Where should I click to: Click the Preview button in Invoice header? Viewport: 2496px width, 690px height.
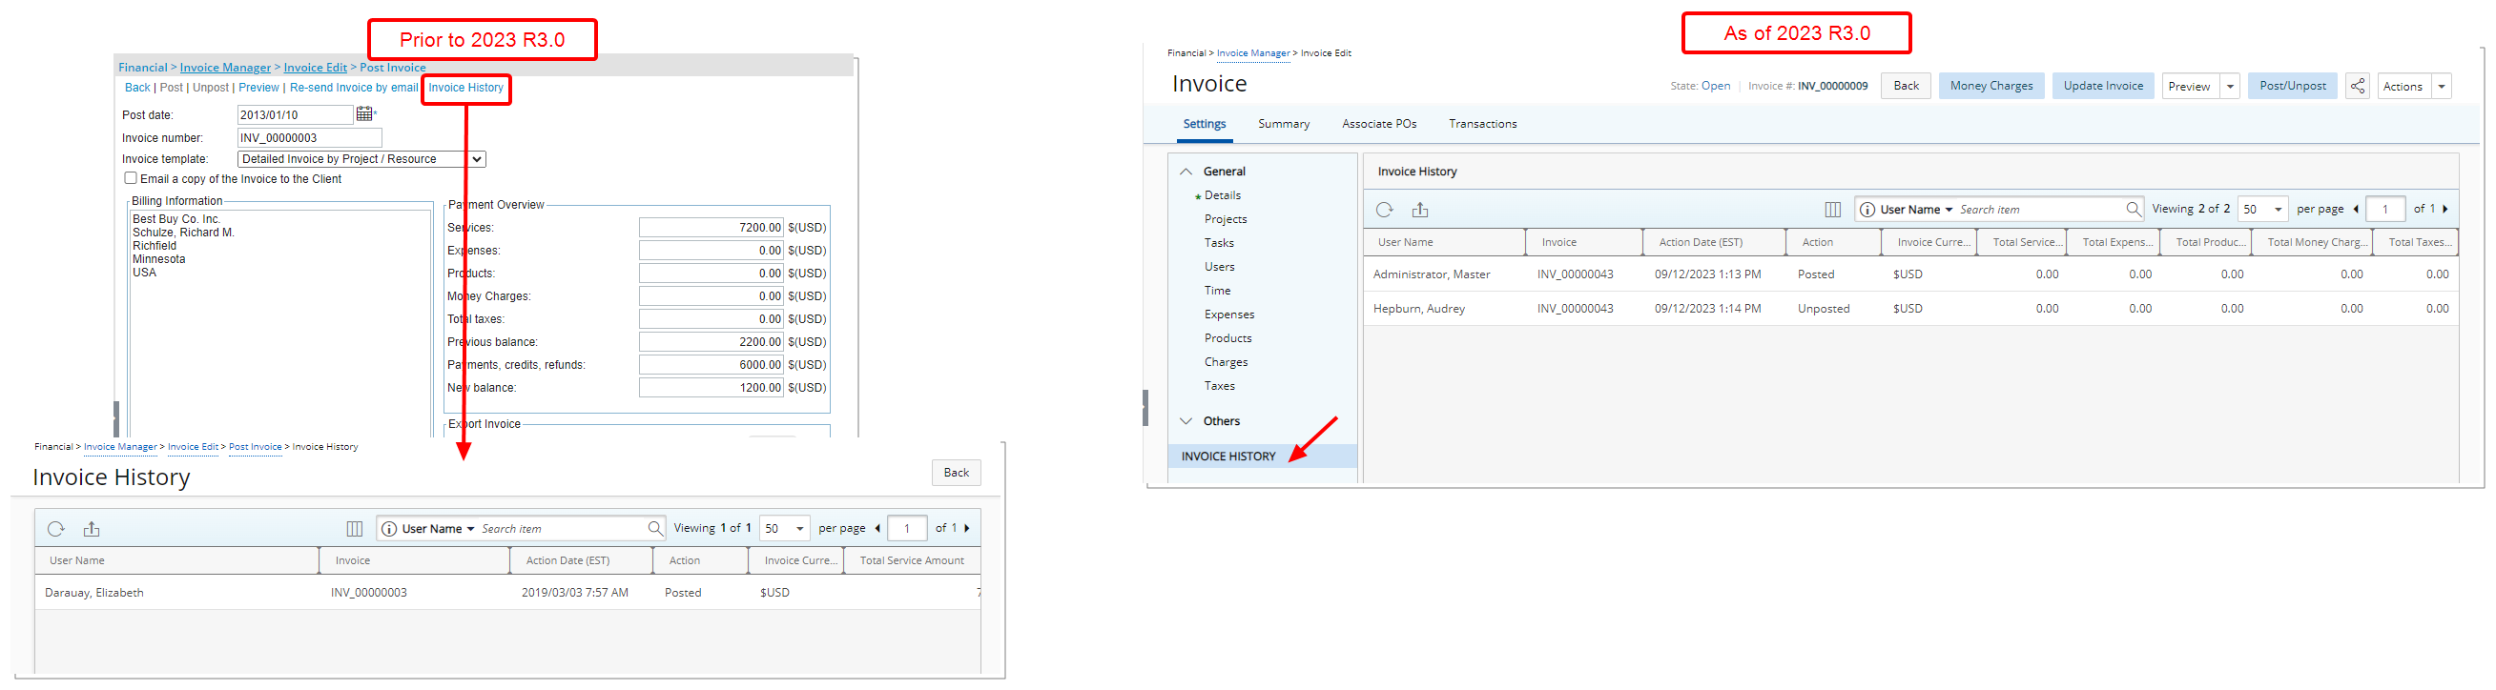click(2189, 86)
